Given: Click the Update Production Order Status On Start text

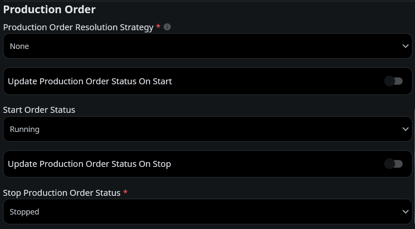Looking at the screenshot, I should 90,81.
